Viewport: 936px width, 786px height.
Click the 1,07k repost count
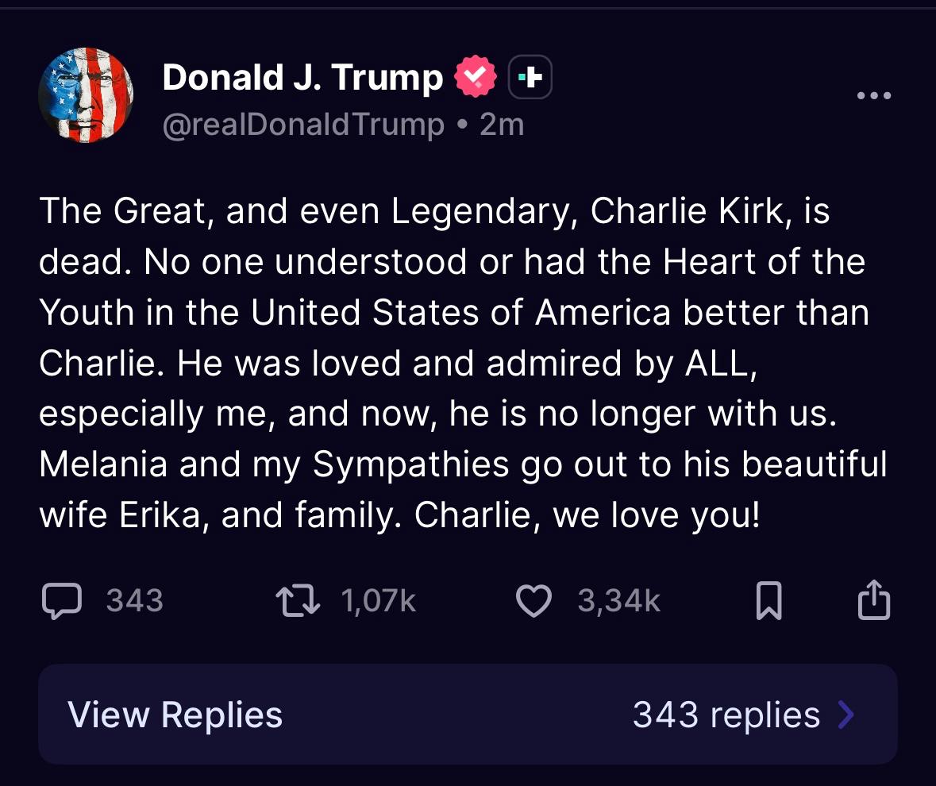pyautogui.click(x=378, y=601)
